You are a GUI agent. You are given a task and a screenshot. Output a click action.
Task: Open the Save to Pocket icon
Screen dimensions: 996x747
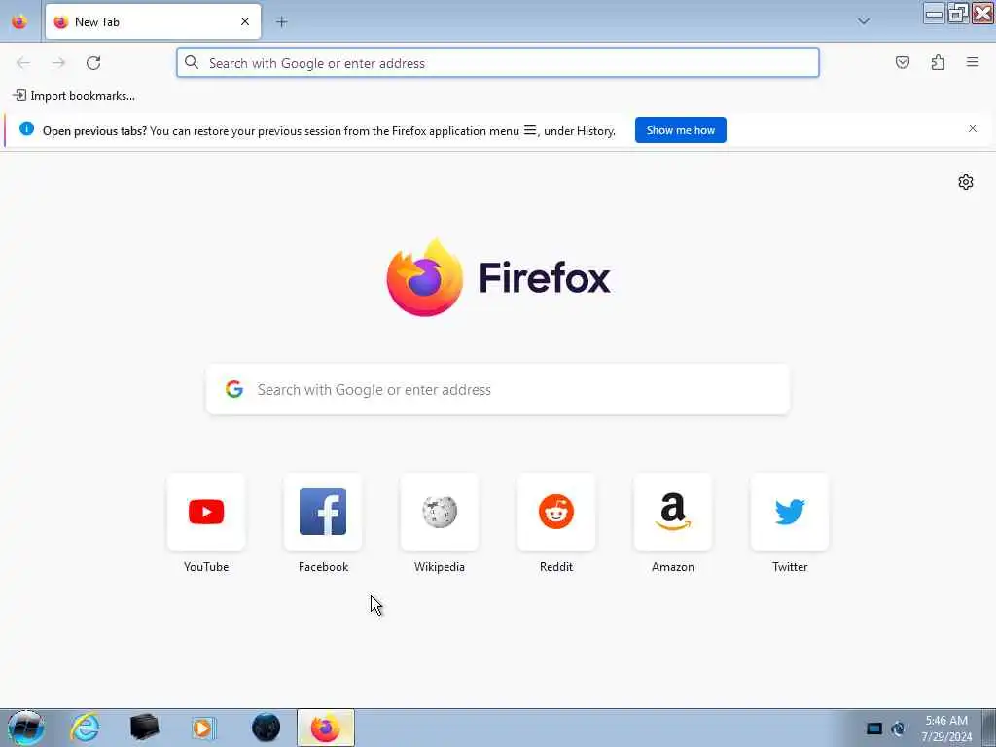(x=903, y=62)
